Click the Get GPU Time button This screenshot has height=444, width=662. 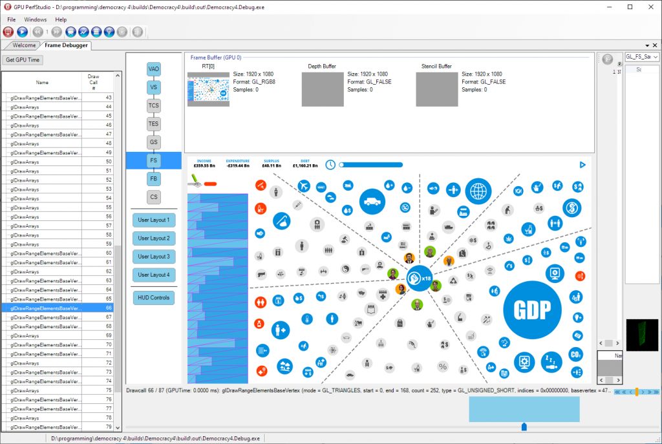pos(23,60)
